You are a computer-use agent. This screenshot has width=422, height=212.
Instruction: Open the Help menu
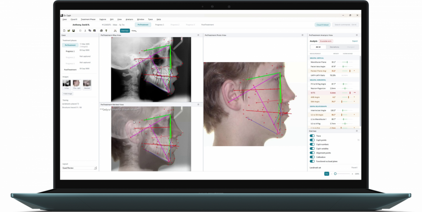click(x=159, y=19)
